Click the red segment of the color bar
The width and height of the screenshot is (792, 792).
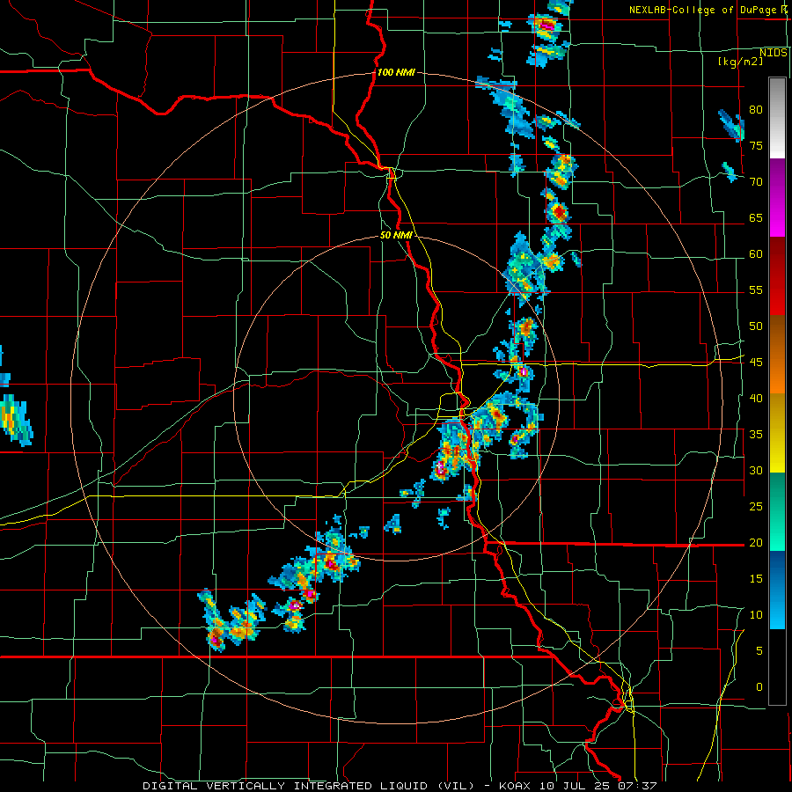pyautogui.click(x=777, y=276)
